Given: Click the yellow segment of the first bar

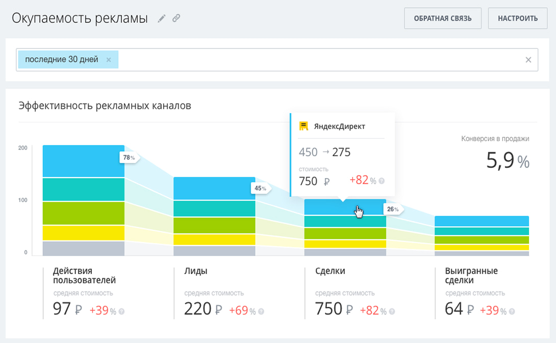Looking at the screenshot, I should coord(84,233).
